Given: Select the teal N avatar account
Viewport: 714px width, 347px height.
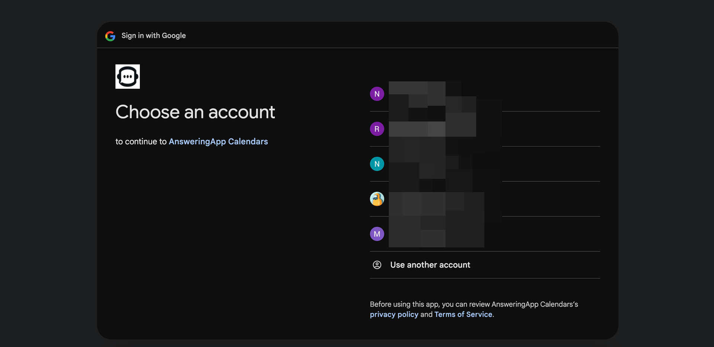Looking at the screenshot, I should pos(485,164).
